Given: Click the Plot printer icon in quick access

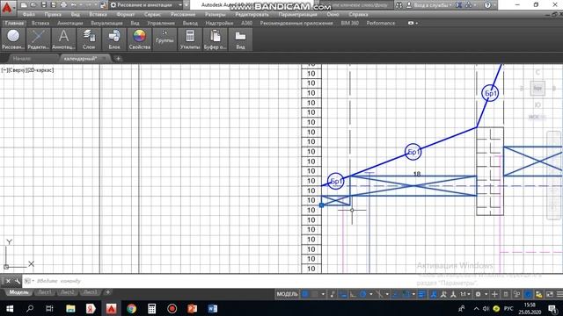Looking at the screenshot, I should (x=63, y=5).
